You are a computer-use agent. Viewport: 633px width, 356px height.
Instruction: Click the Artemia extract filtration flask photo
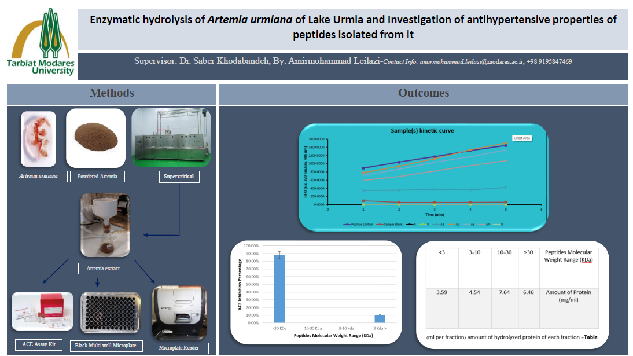coord(105,225)
